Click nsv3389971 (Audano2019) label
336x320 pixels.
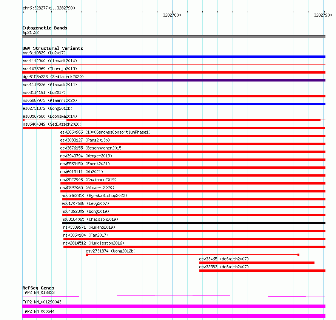click(89, 227)
